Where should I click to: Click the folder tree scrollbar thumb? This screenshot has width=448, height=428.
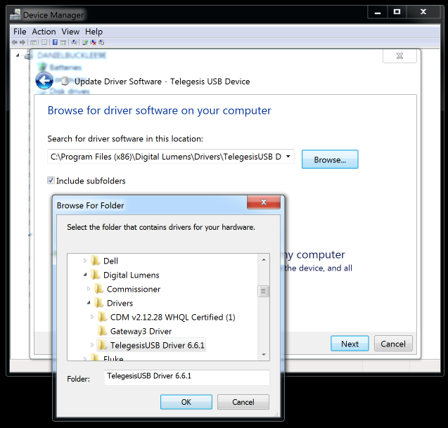[264, 291]
